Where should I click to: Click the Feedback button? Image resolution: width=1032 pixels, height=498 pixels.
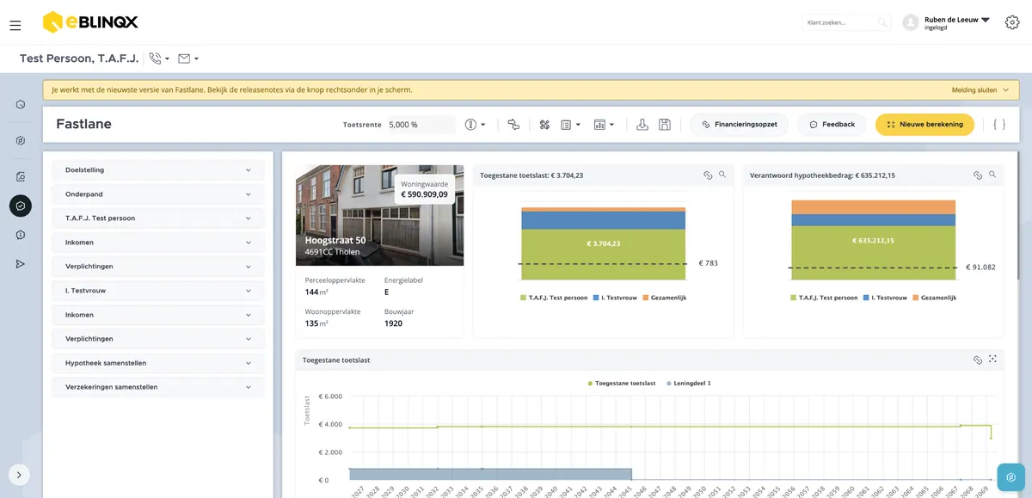832,125
